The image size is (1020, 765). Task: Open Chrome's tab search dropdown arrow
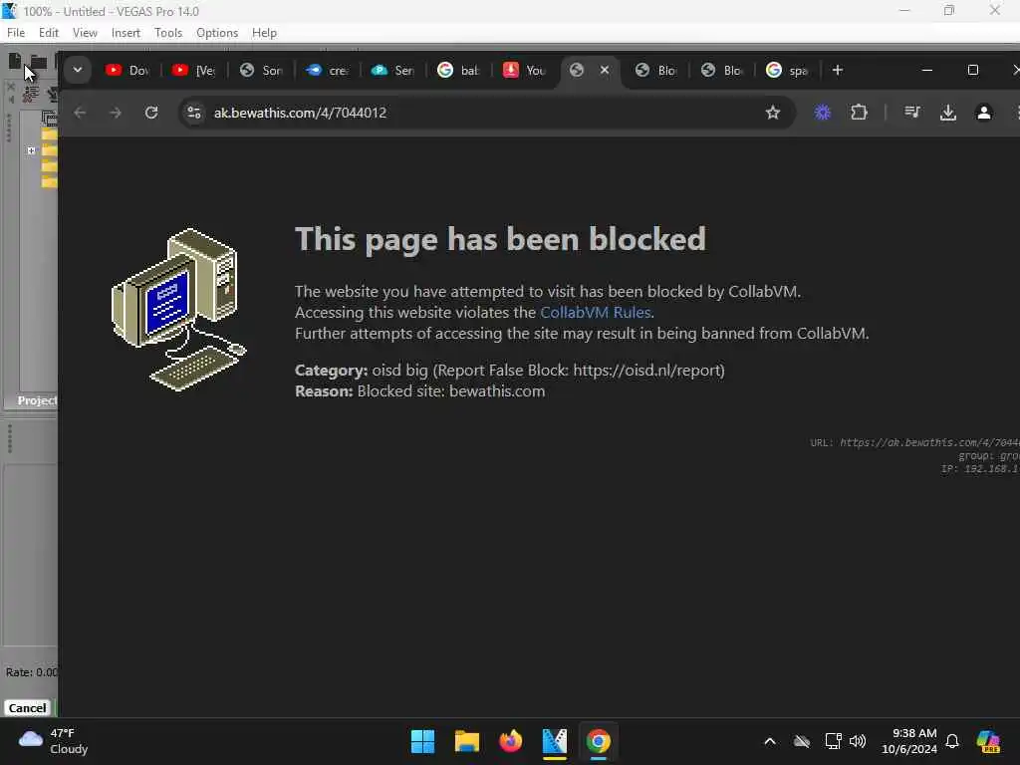pyautogui.click(x=78, y=71)
